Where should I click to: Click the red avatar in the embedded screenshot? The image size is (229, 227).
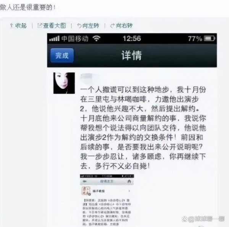click(x=86, y=191)
